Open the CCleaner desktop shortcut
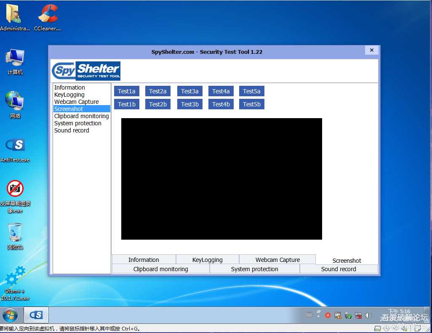 48,15
